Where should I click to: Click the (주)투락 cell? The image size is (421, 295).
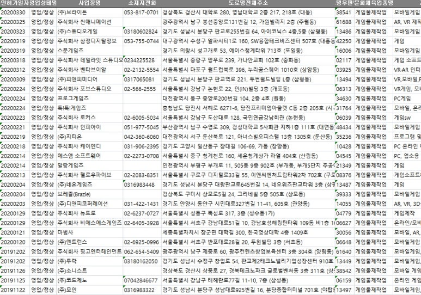click(90, 261)
